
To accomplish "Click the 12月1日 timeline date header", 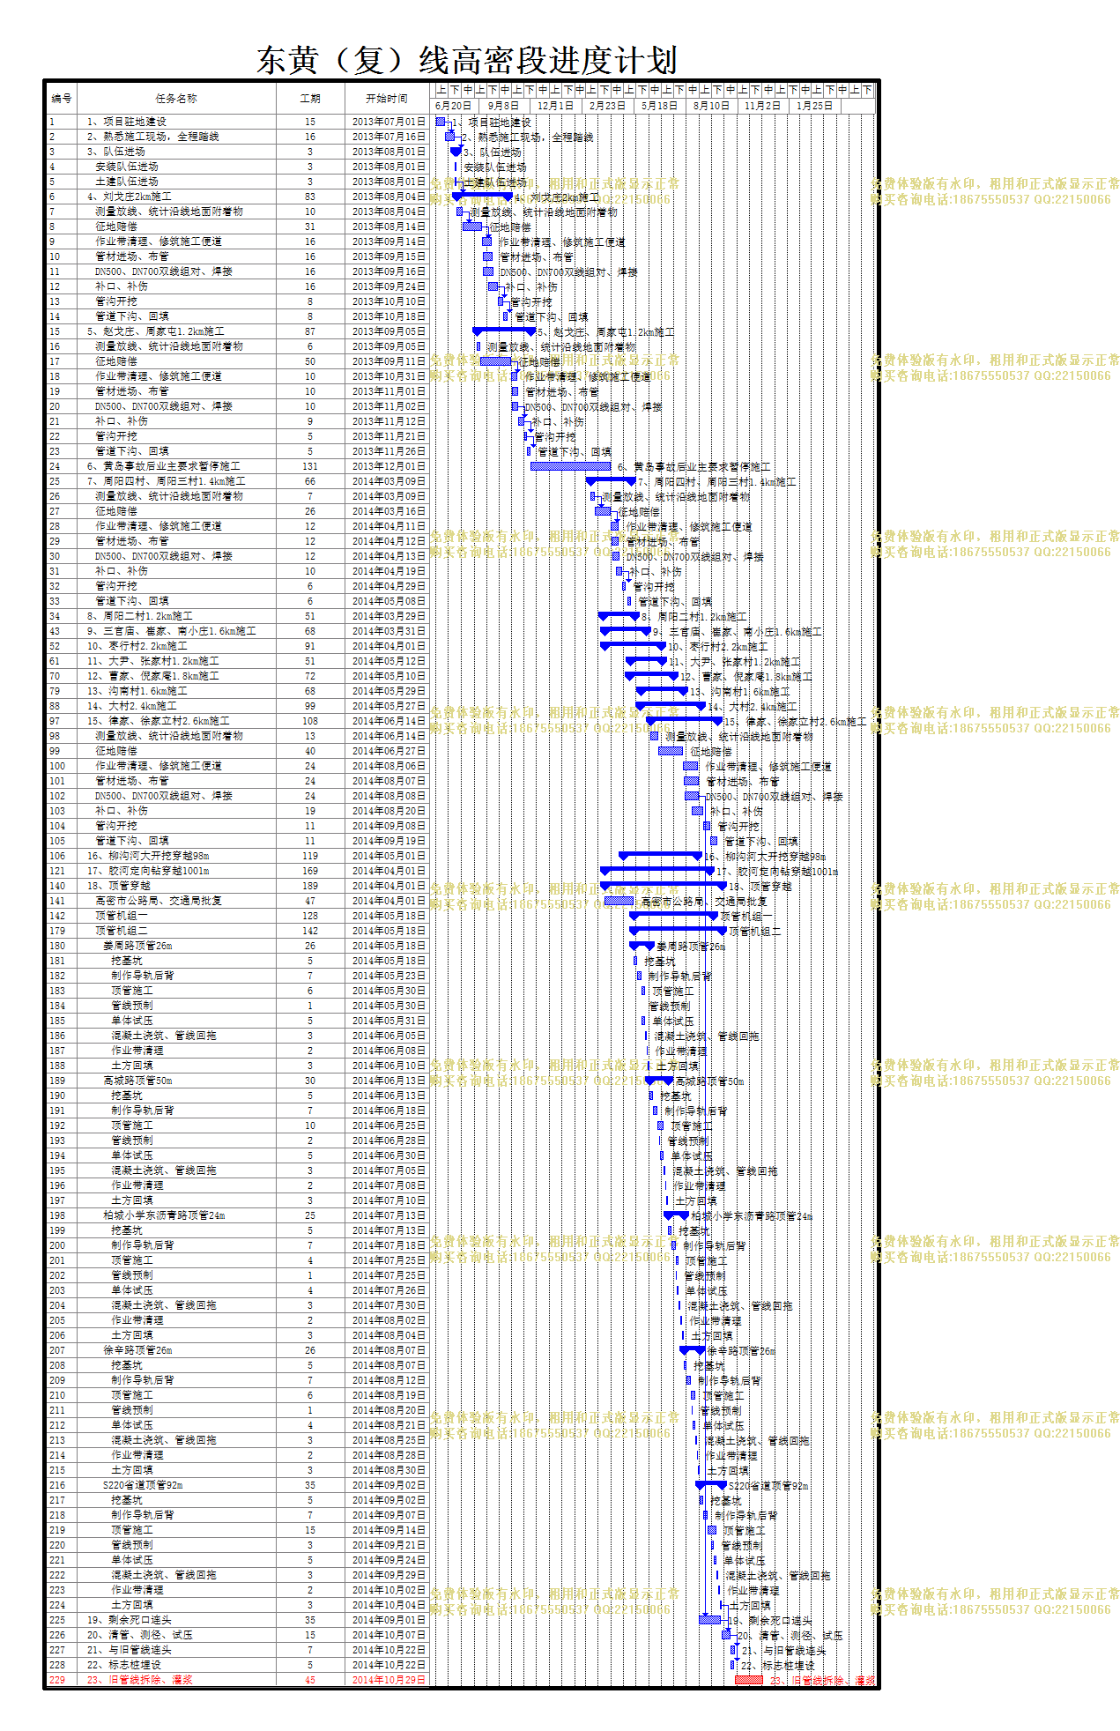I will coord(555,106).
